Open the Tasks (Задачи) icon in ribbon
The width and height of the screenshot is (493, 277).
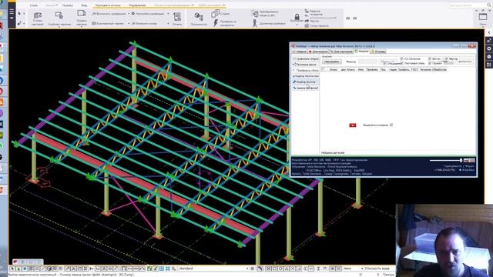(x=307, y=12)
